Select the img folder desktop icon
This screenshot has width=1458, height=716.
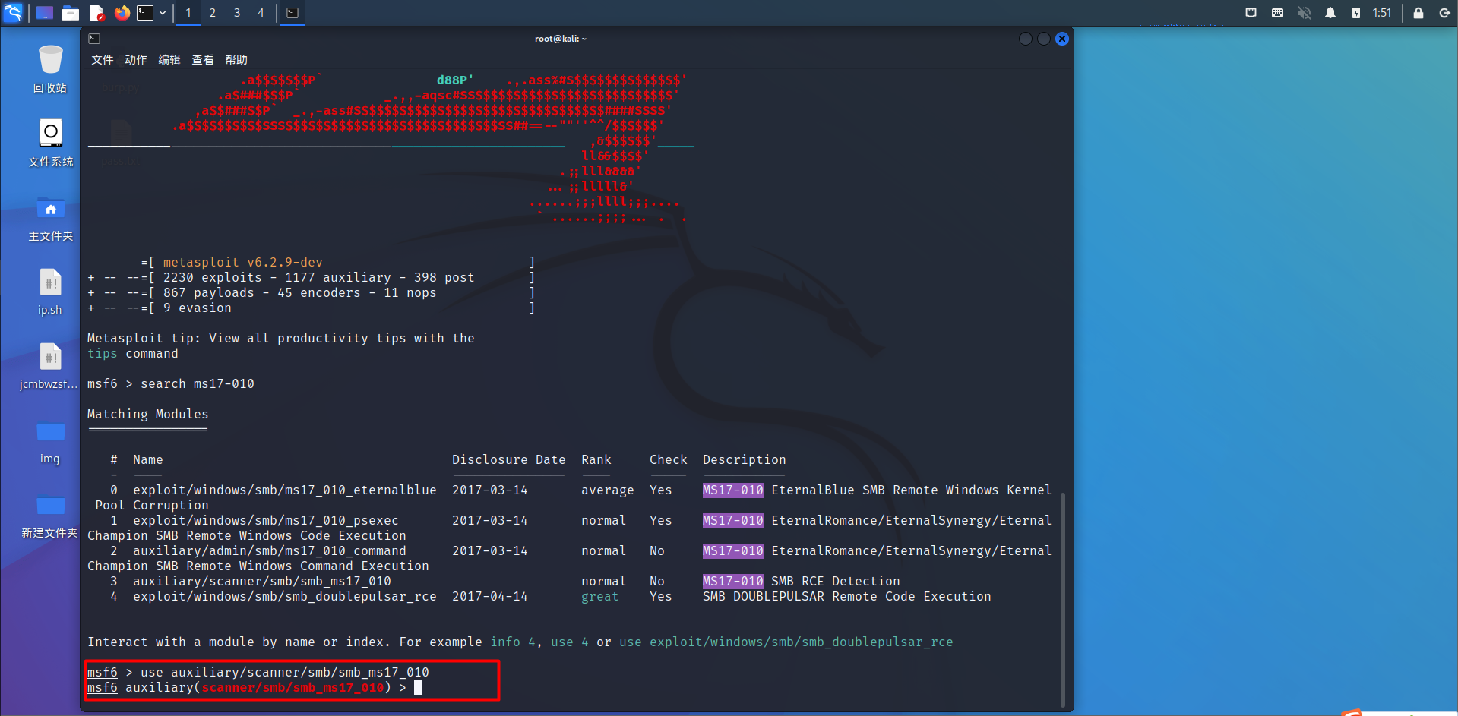tap(50, 441)
